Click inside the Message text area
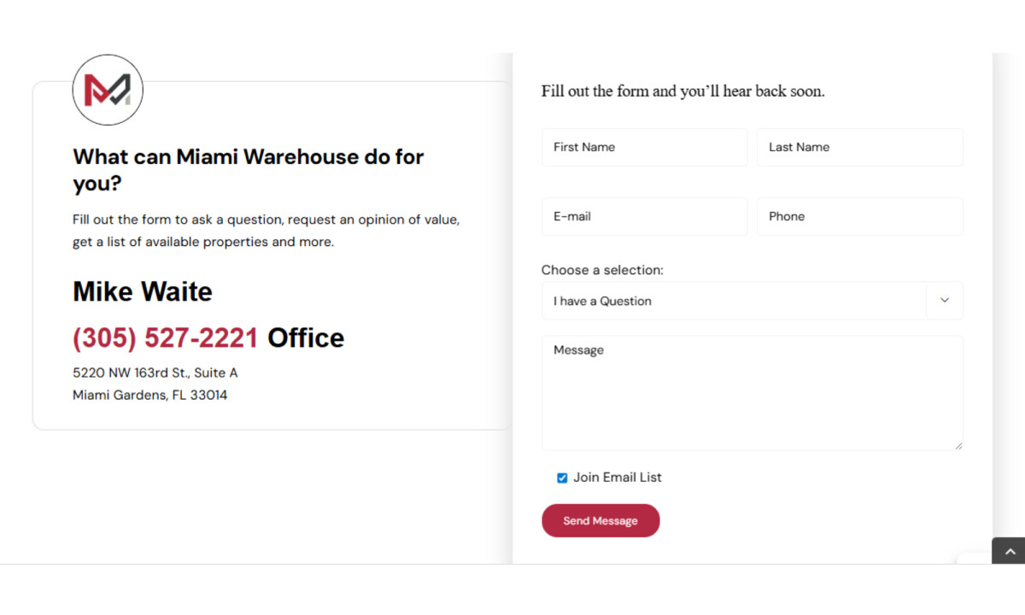This screenshot has width=1025, height=615. tap(752, 393)
